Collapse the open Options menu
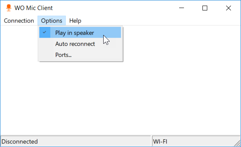The image size is (241, 147). [52, 20]
